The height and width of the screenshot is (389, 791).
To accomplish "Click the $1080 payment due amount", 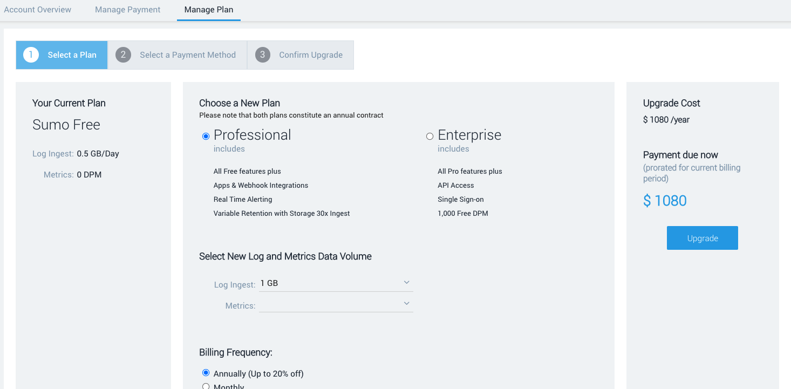I will pos(665,200).
